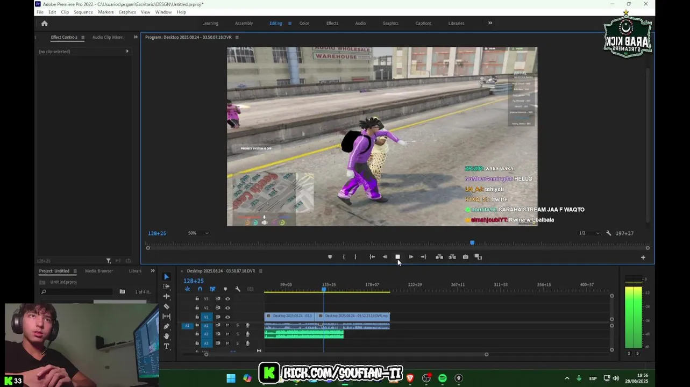Viewport: 690px width, 387px height.
Task: Click the Go to Out button
Action: pos(423,257)
